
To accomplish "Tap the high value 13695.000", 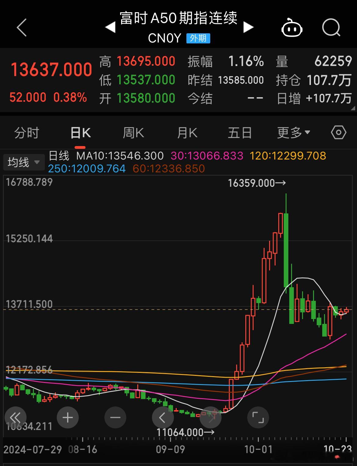I will pos(146,61).
